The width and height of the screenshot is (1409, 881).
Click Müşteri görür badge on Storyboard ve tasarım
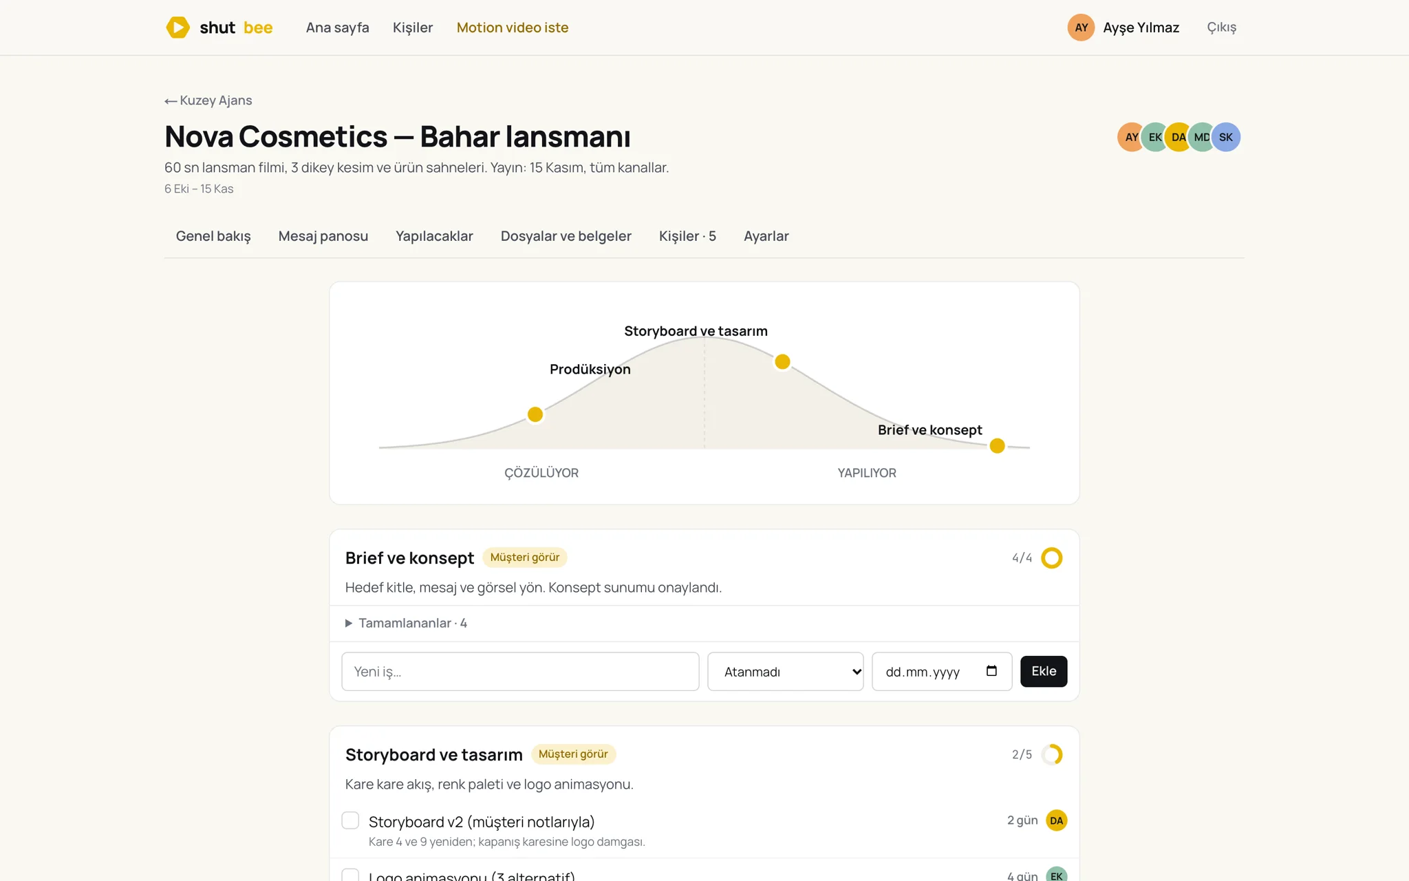point(573,754)
